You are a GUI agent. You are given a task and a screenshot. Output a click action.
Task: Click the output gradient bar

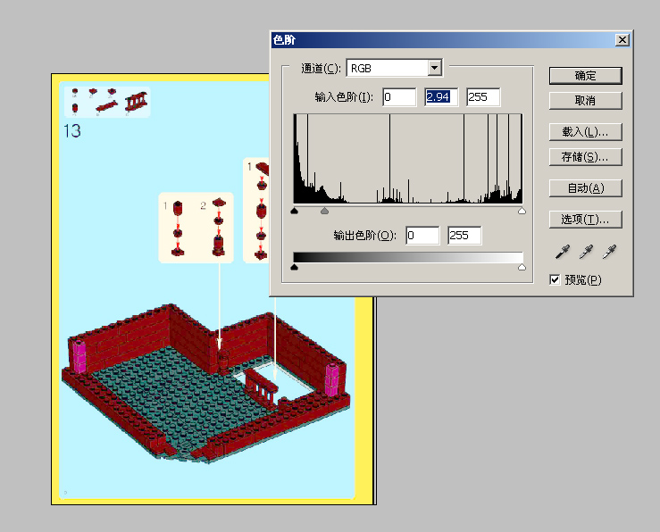click(x=408, y=257)
